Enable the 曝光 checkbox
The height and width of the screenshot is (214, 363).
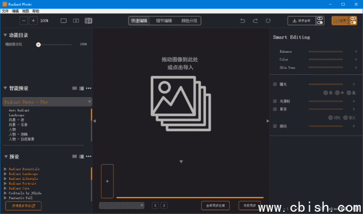[x=275, y=85]
